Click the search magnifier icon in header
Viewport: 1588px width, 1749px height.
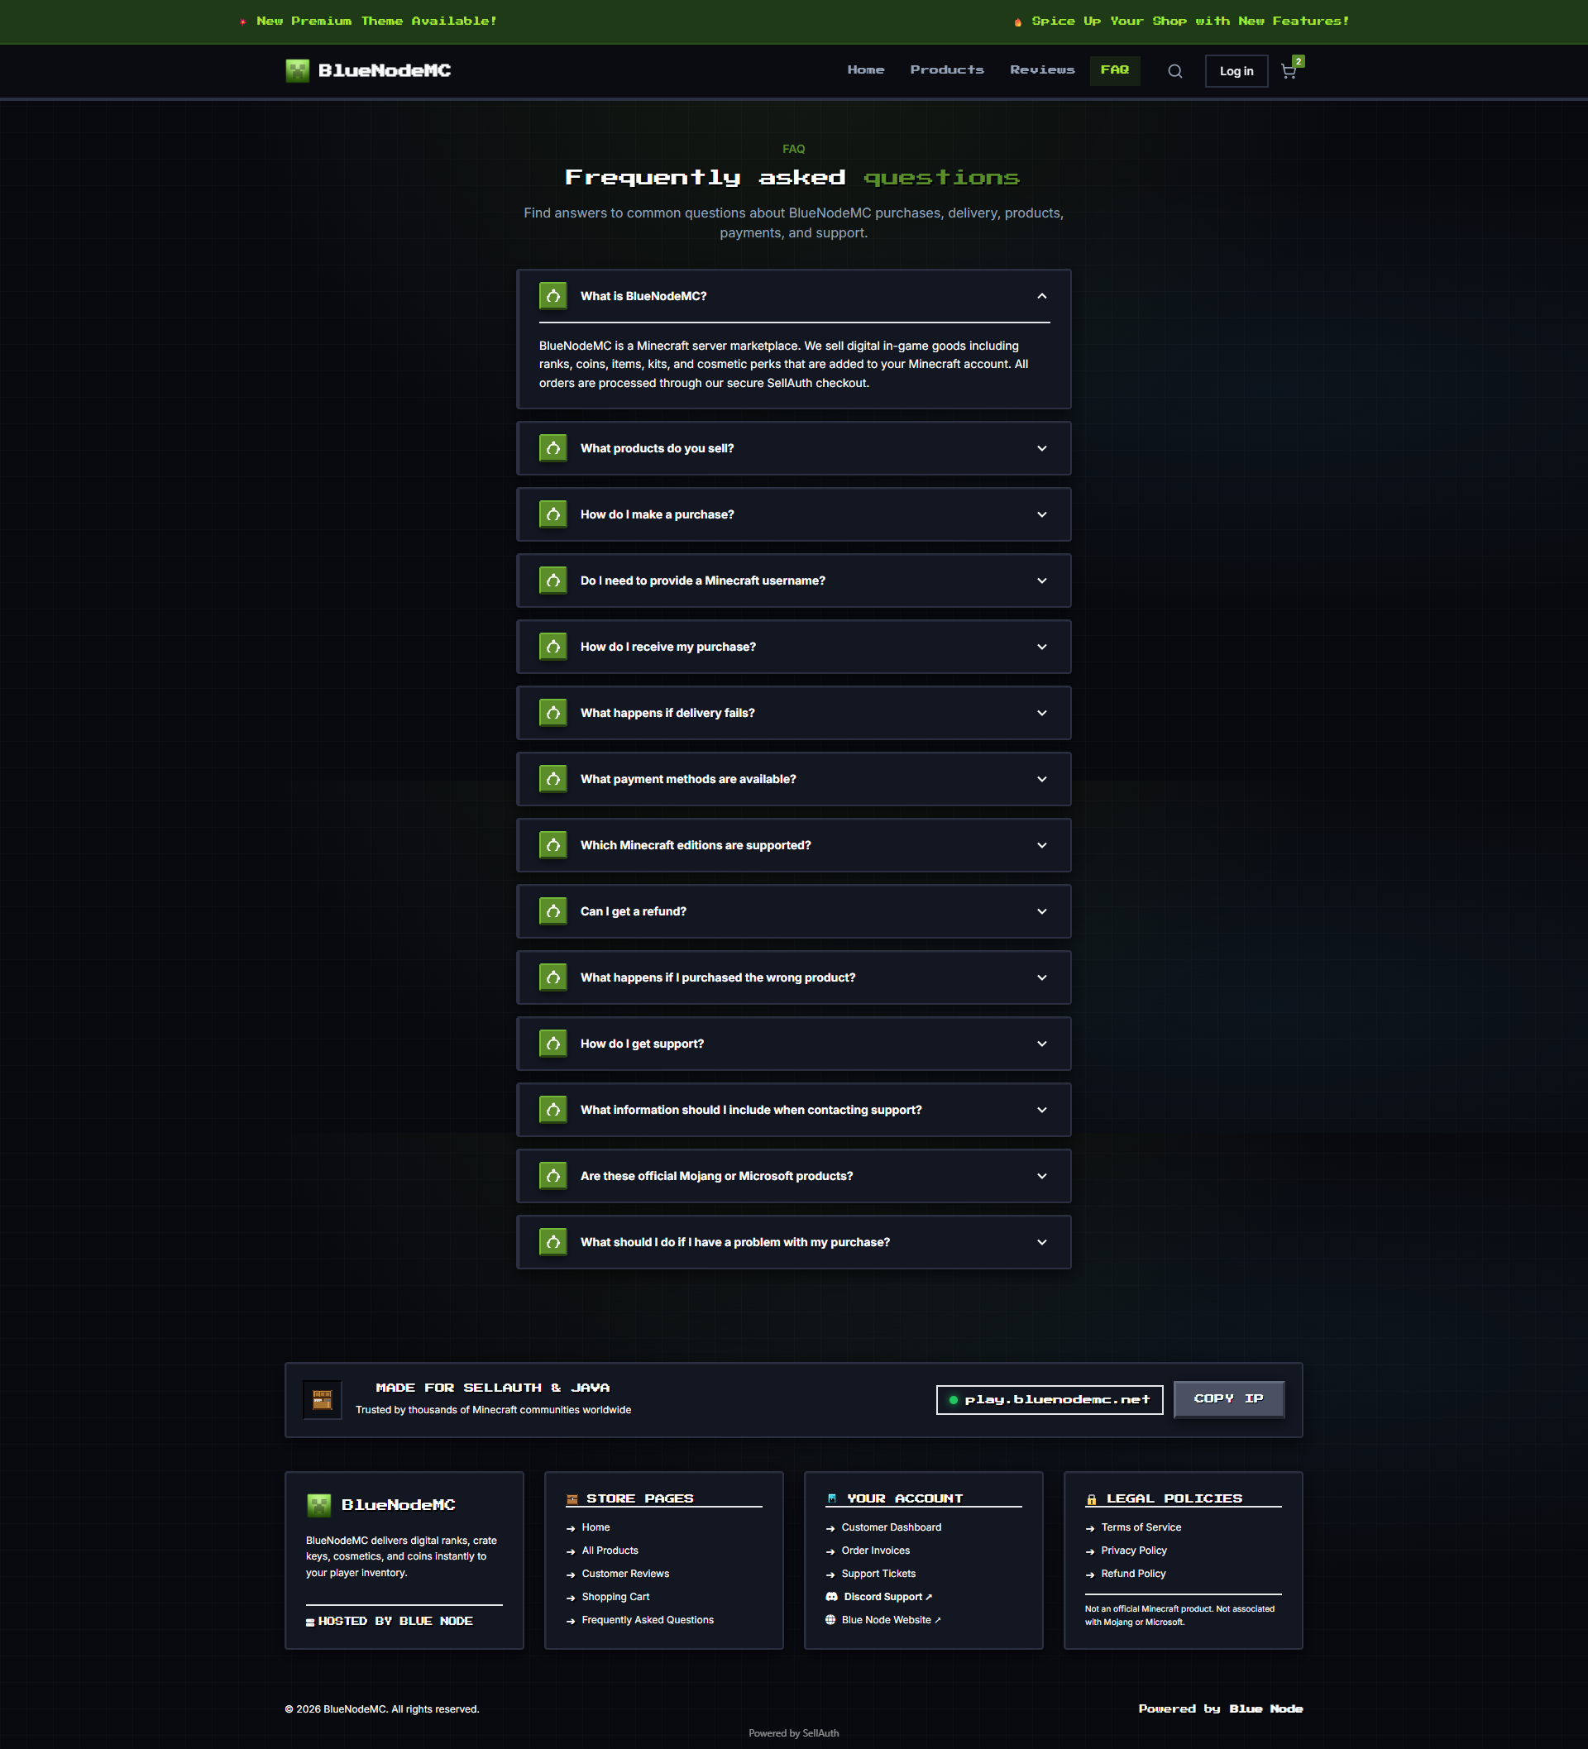coord(1174,71)
